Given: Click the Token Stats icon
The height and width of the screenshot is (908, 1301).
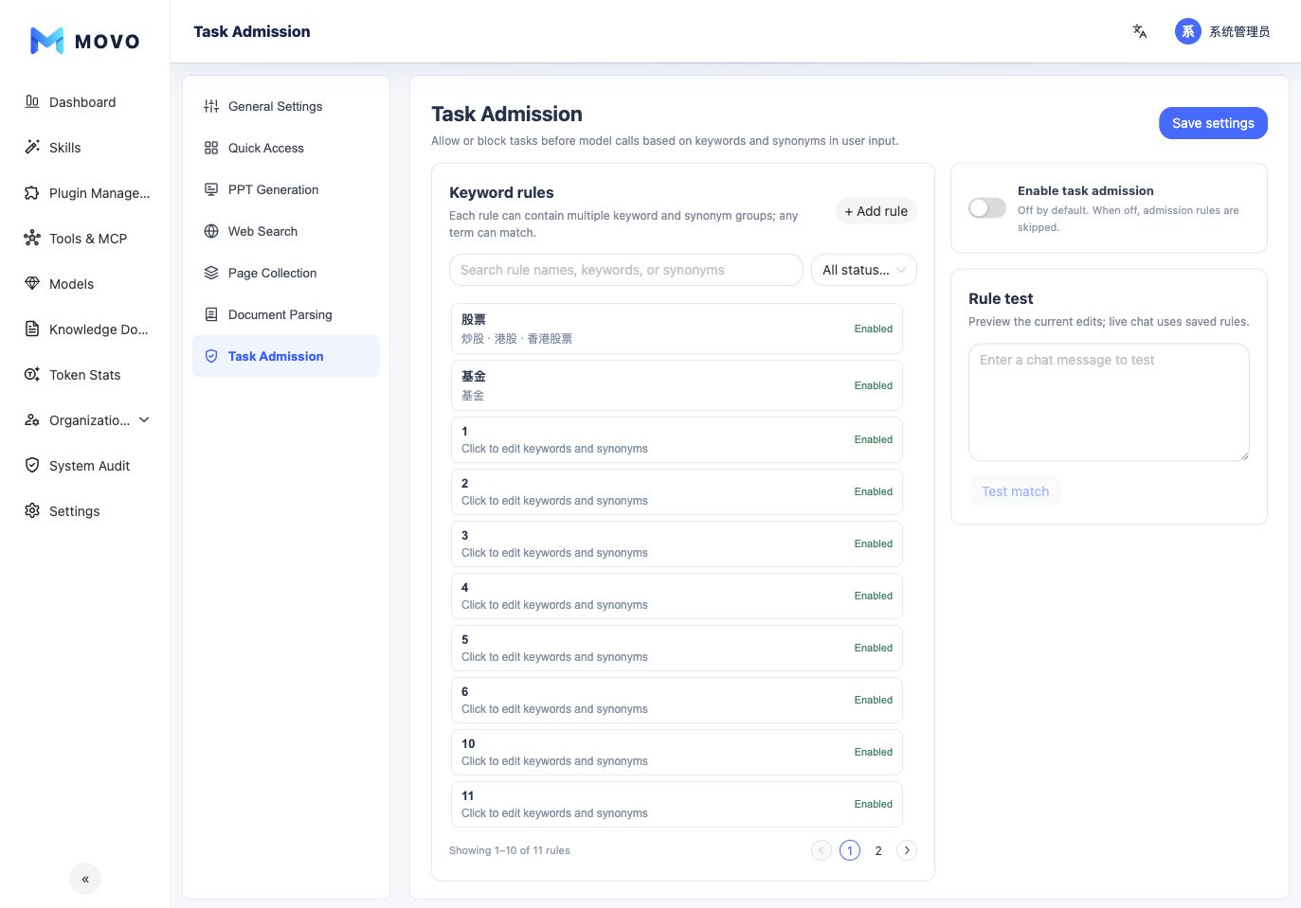Looking at the screenshot, I should (x=32, y=374).
